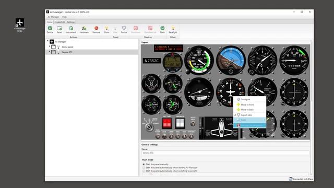Screen dimensions: 334x188
Task: Switch to the Create/Edit tab
Action: point(59,22)
